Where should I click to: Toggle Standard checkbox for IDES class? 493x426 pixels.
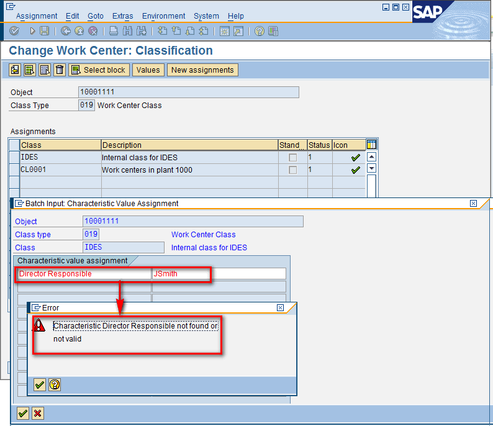tap(292, 158)
